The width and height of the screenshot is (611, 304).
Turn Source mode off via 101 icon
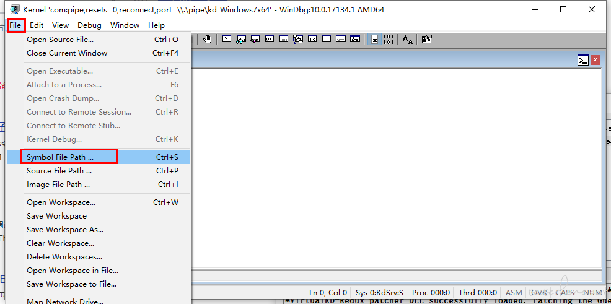click(x=388, y=39)
